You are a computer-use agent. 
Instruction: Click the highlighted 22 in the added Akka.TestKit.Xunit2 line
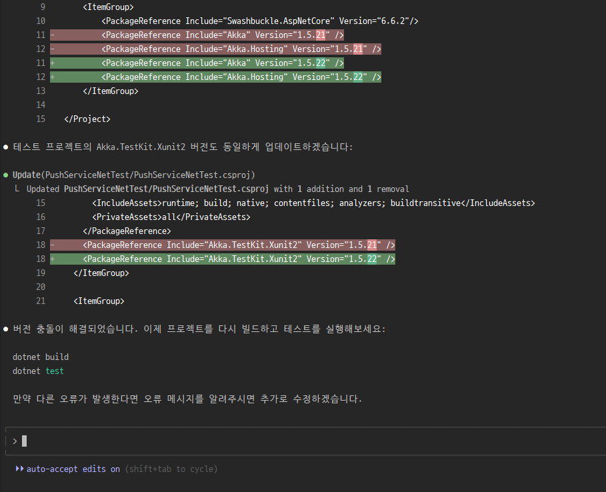coord(372,259)
